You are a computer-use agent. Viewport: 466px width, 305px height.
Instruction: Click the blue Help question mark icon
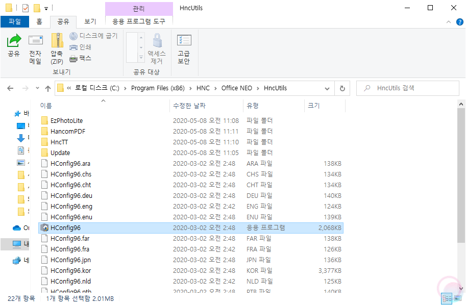click(460, 22)
